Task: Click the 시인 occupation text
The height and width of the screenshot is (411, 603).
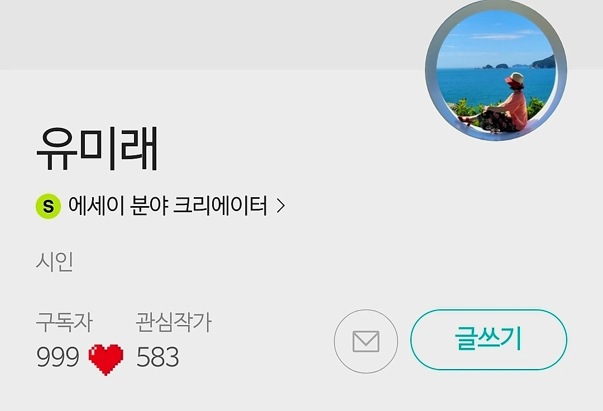Action: point(55,262)
